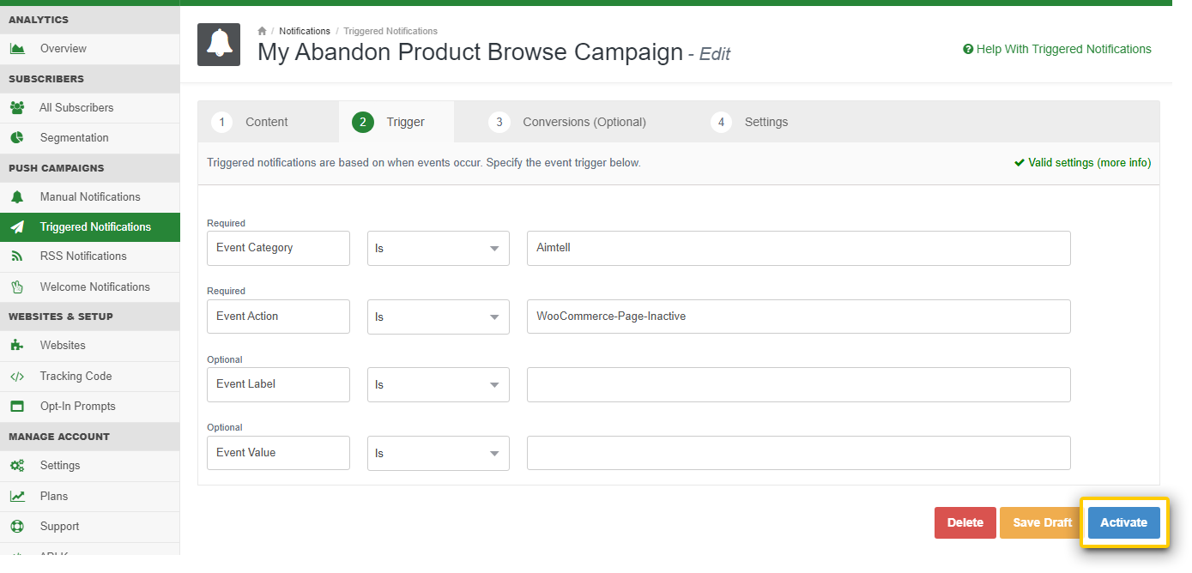Click the empty Event Label value field
Image resolution: width=1192 pixels, height=573 pixels.
(798, 384)
